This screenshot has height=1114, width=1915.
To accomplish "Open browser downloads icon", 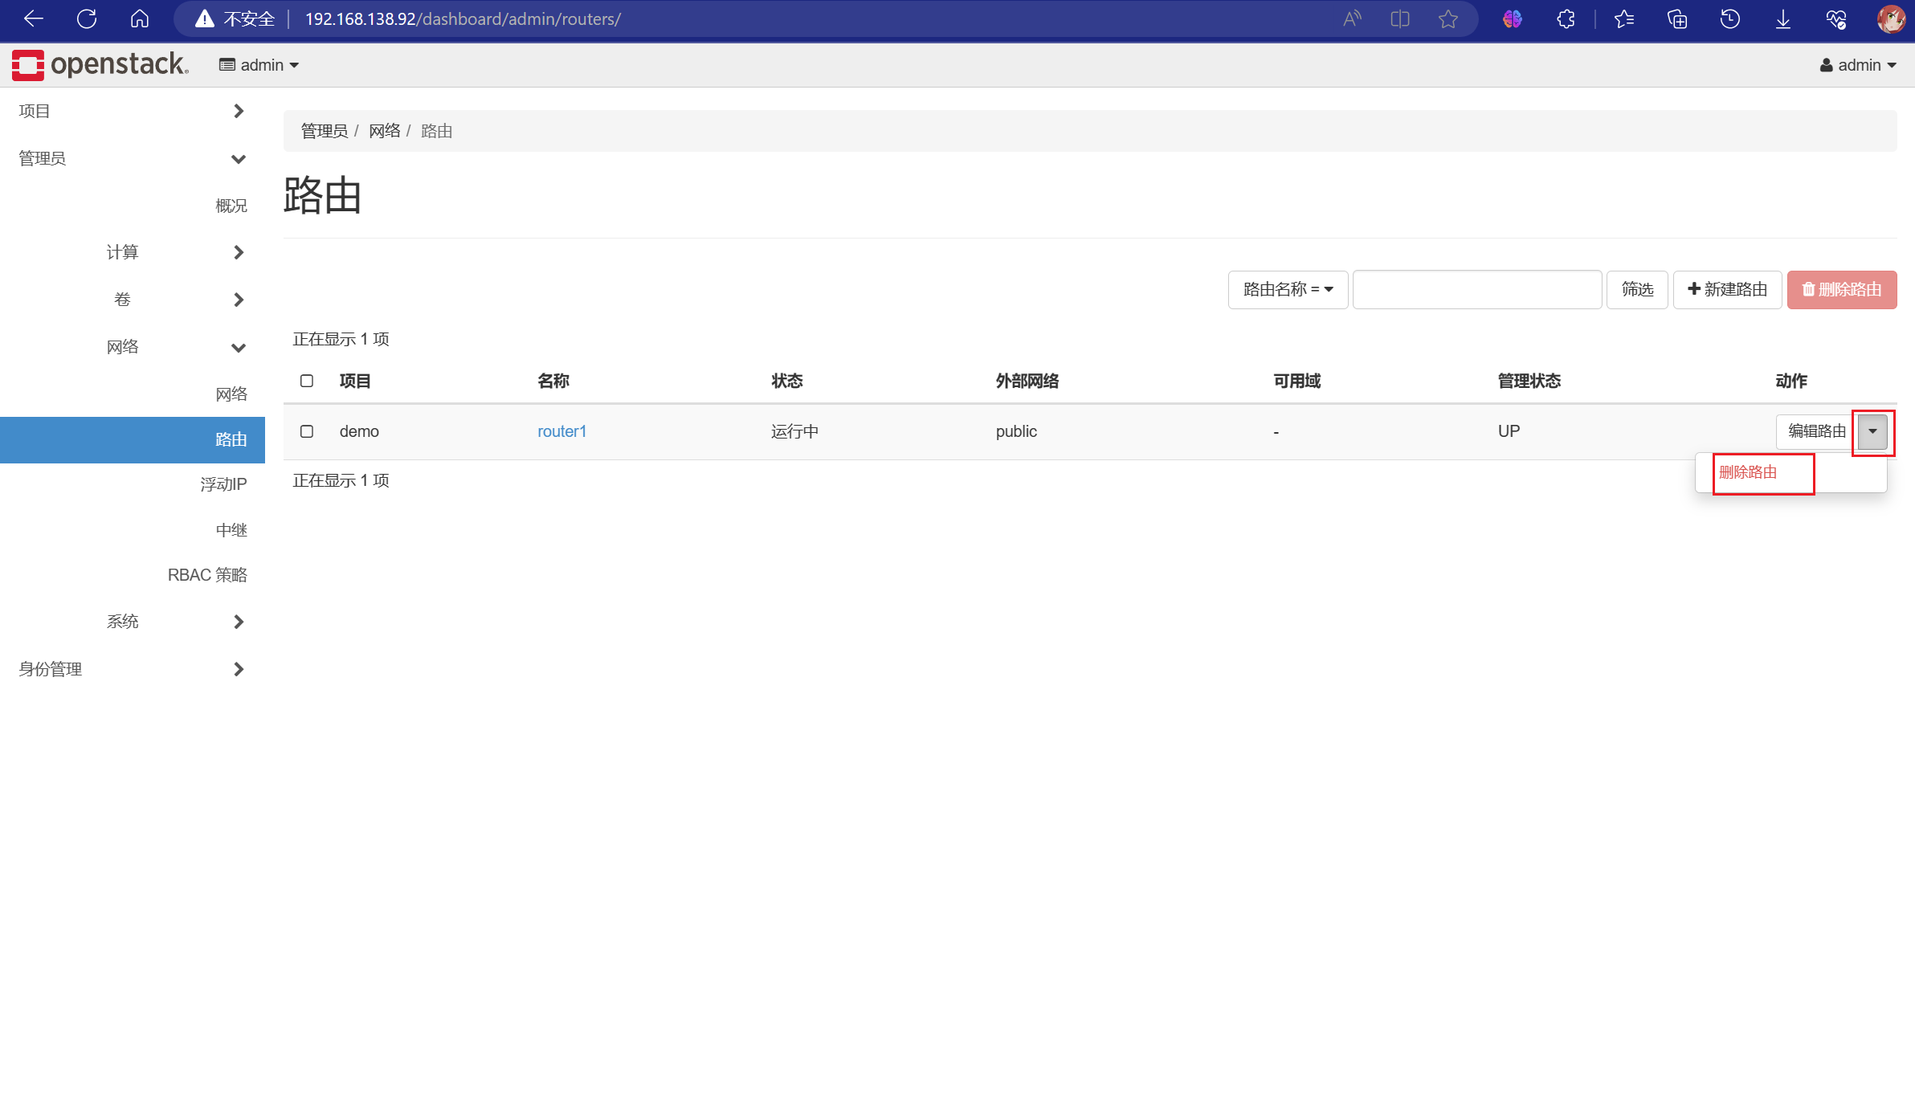I will [x=1782, y=18].
